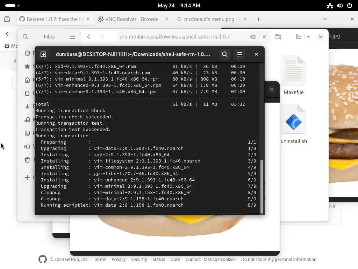Open browser tab overview icon
358x269 pixels.
[x=7, y=19]
